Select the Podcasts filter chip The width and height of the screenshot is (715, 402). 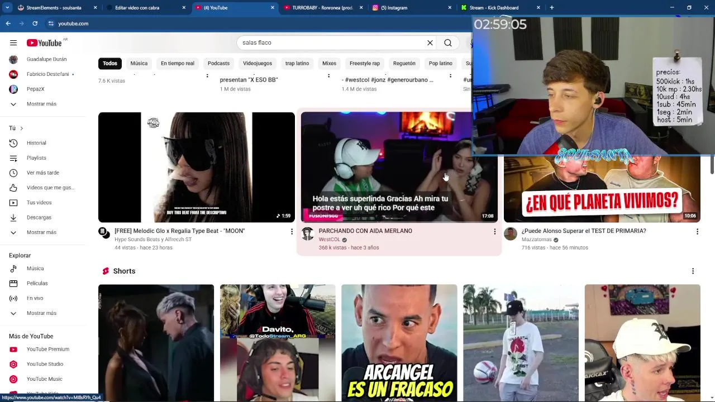[x=218, y=63]
